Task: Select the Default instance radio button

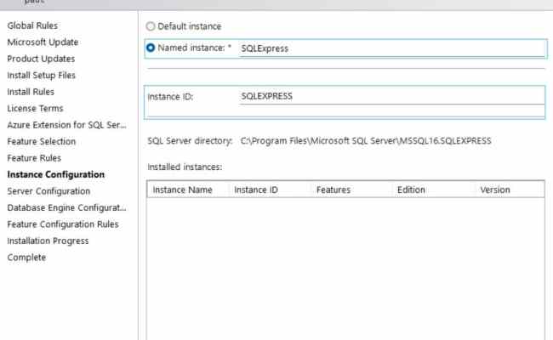Action: pyautogui.click(x=151, y=26)
